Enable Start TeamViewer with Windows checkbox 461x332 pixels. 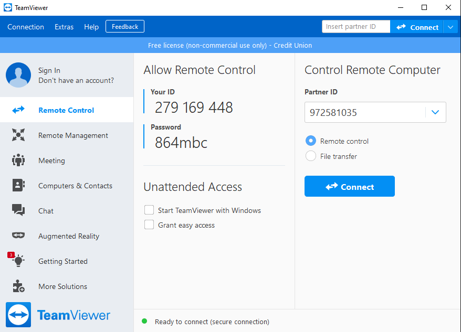[x=149, y=210]
